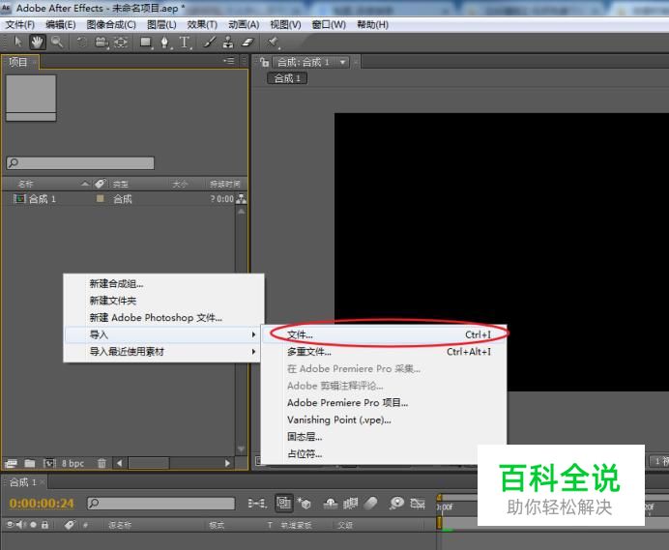This screenshot has width=669, height=550.
Task: Expand the 导入 submenu arrow
Action: click(253, 335)
